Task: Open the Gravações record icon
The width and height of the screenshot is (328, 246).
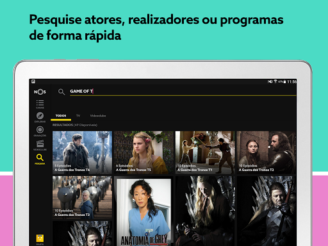Action: point(40,131)
